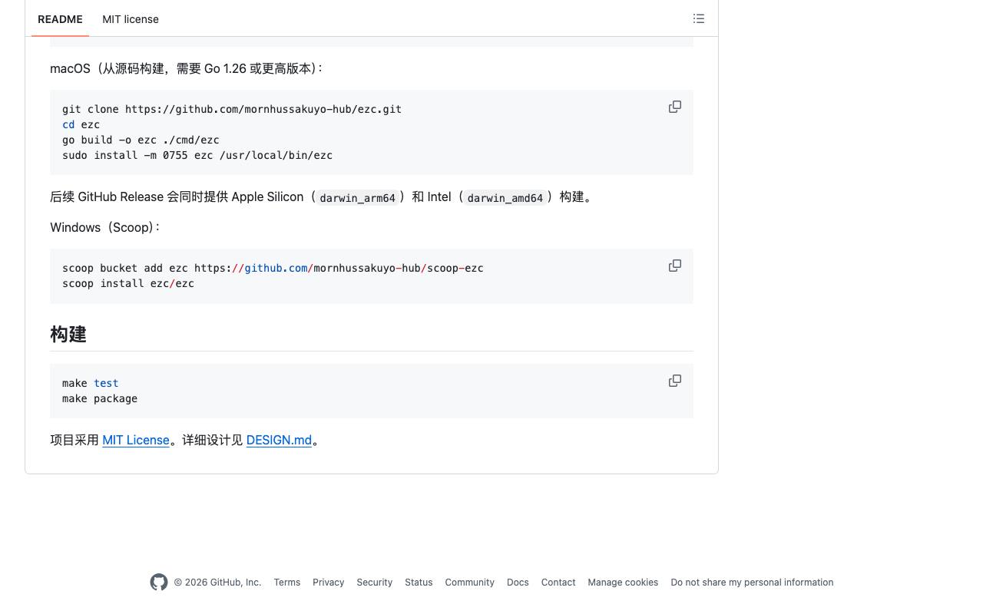Click the make test line
The height and width of the screenshot is (614, 983).
91,383
